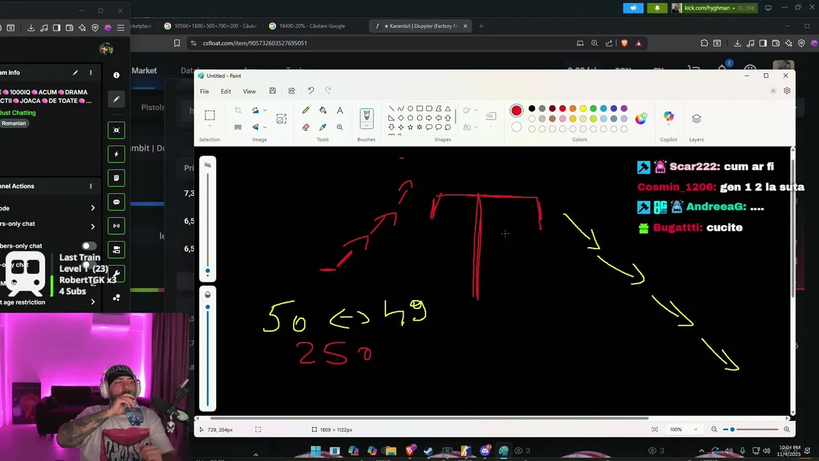
Task: Click the pencil icon next to Stream info
Action: 75,72
